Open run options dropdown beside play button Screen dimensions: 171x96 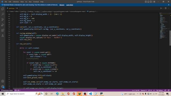click(x=163, y=8)
